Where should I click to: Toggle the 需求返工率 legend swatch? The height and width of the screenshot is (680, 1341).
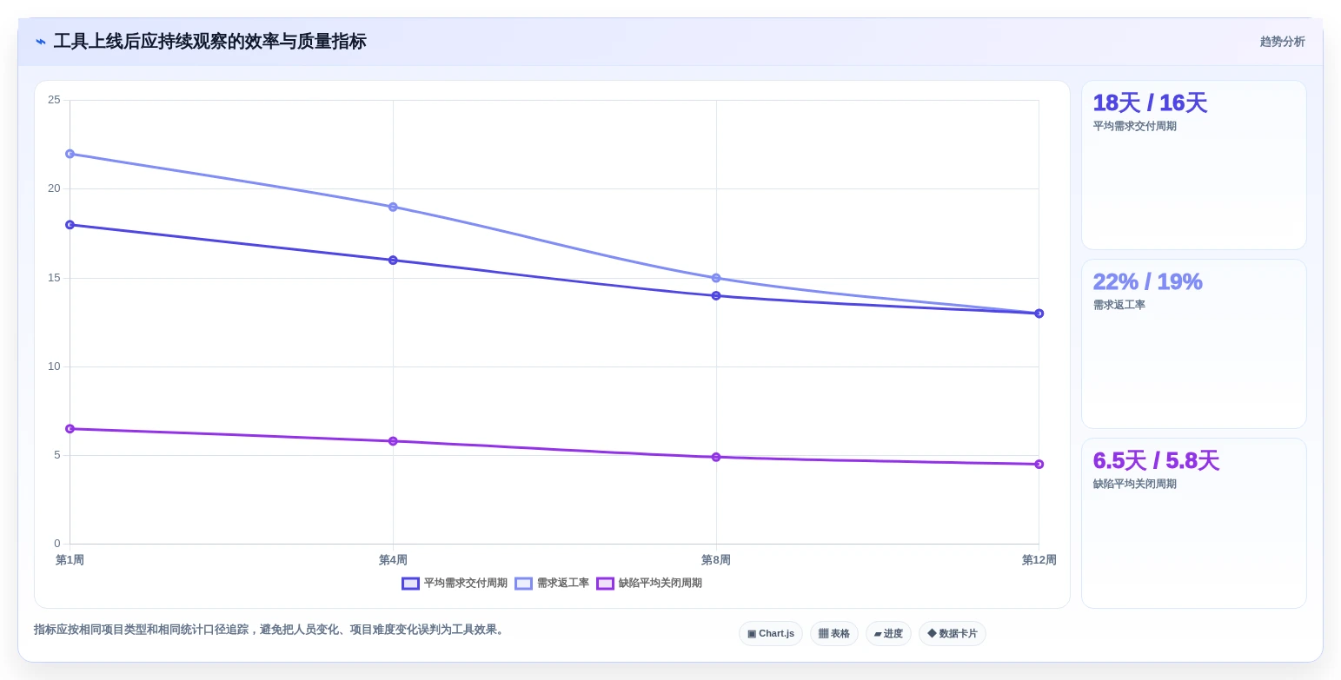[523, 584]
